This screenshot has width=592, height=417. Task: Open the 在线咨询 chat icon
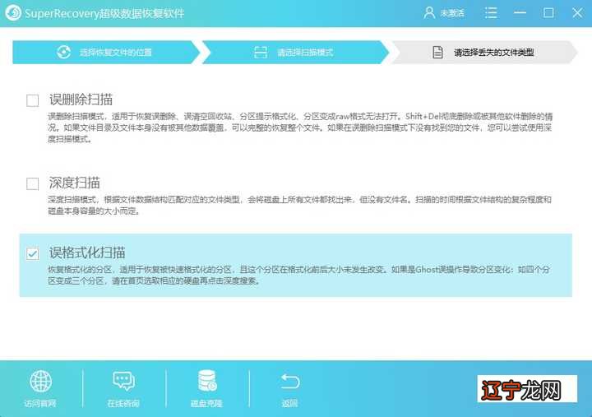123,381
